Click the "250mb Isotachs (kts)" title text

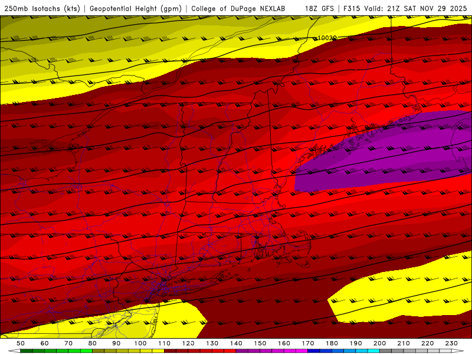[x=42, y=9]
